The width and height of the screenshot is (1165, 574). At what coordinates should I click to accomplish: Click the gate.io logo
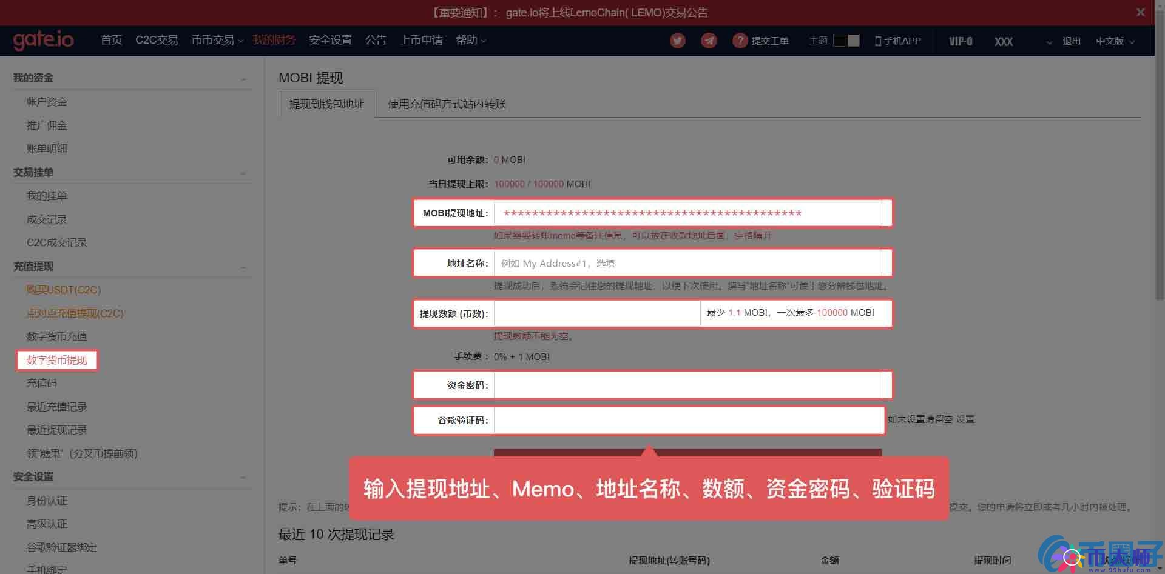click(43, 40)
